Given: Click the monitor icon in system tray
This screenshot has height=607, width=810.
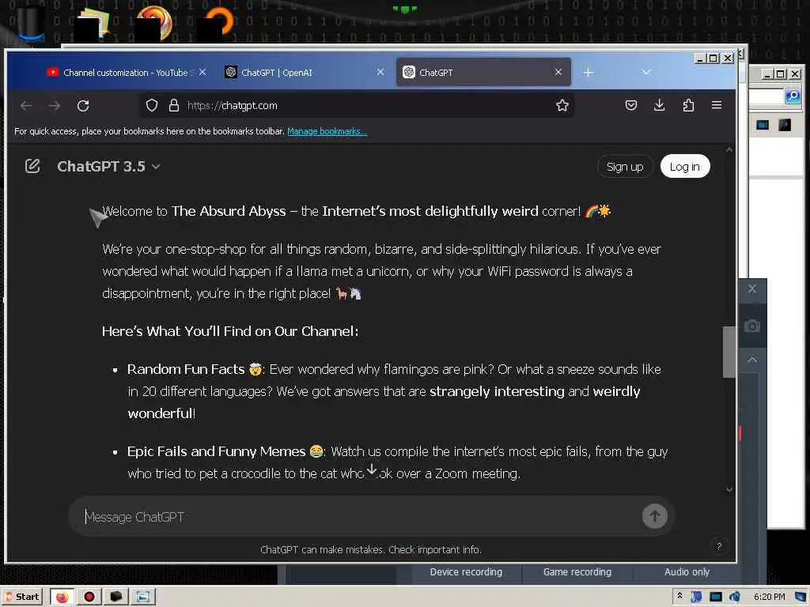Looking at the screenshot, I should 715,597.
